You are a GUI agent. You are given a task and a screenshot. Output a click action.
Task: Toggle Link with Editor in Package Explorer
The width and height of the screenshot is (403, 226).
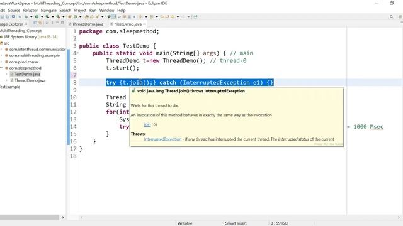click(x=40, y=23)
